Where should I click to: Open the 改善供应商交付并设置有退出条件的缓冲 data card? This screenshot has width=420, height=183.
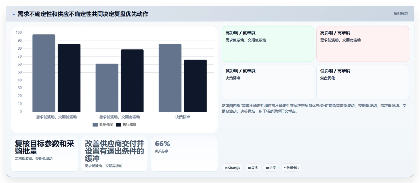[114, 154]
